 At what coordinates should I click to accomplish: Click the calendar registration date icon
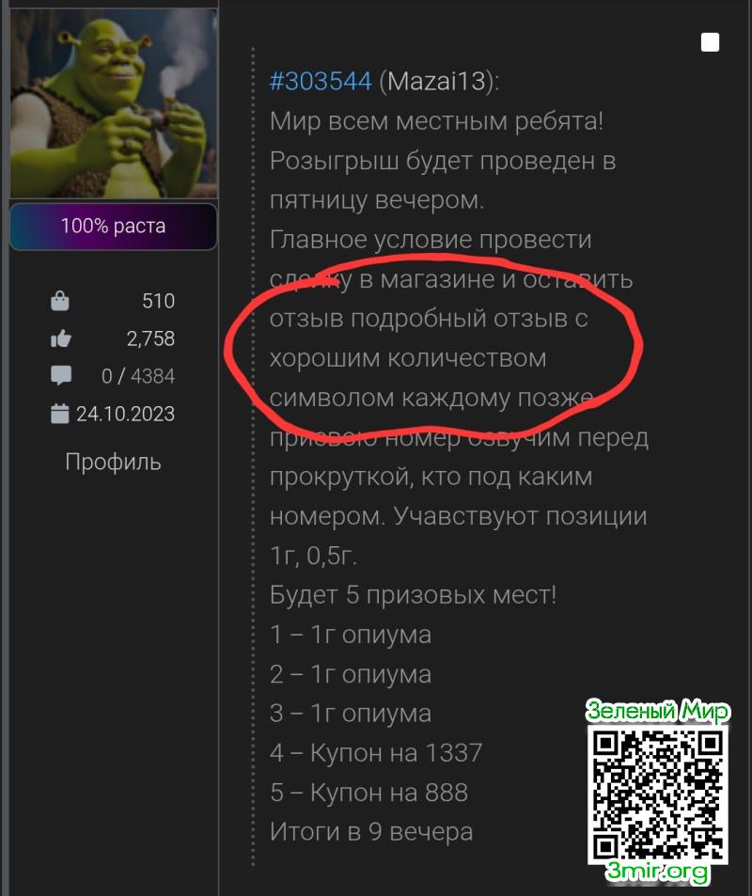click(60, 414)
